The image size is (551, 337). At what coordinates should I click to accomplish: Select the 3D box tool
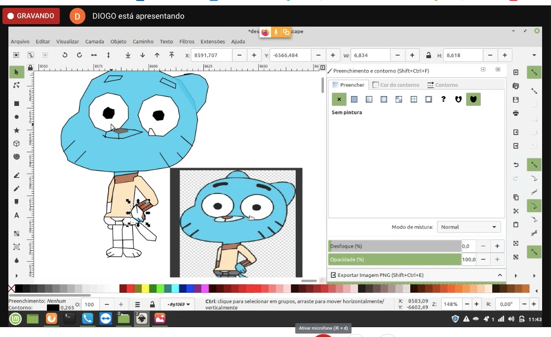(x=16, y=143)
